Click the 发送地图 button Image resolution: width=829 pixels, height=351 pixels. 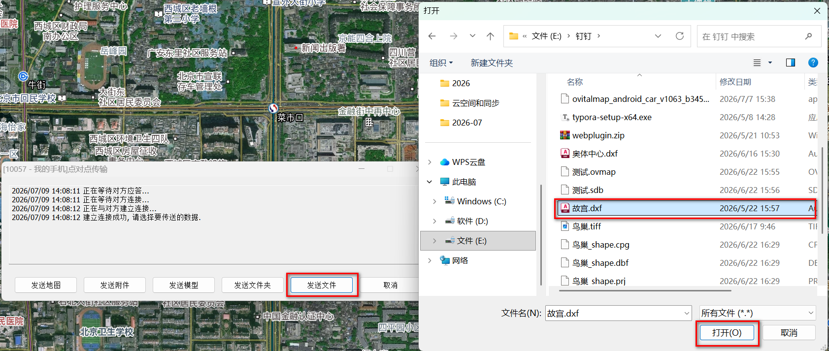click(46, 285)
